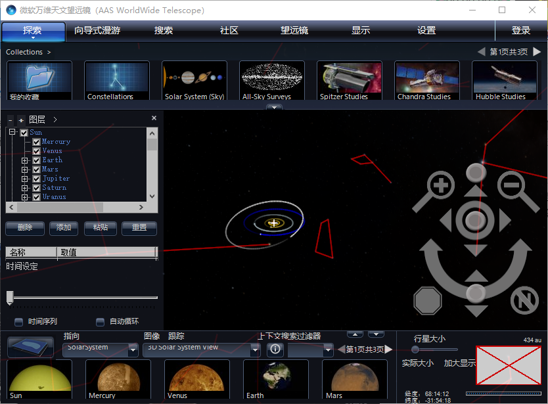
Task: Click the zoom in magnifier control
Action: tap(435, 191)
